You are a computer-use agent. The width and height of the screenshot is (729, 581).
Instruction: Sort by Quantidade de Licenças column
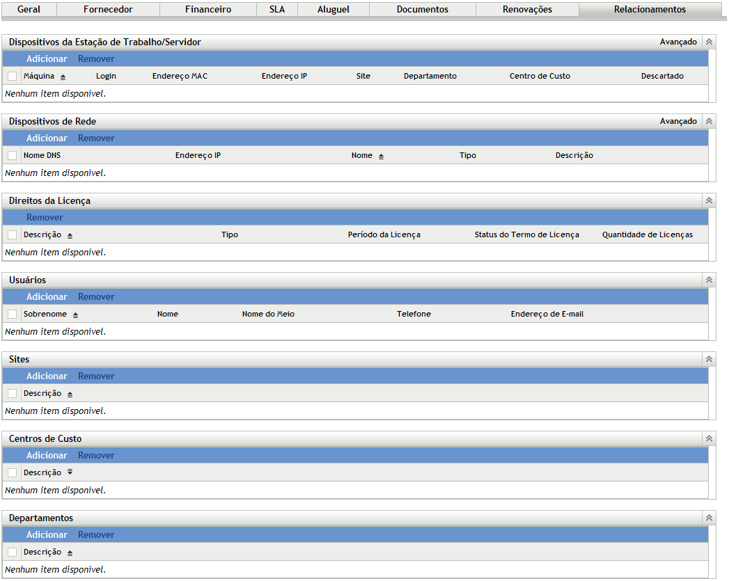(x=647, y=235)
